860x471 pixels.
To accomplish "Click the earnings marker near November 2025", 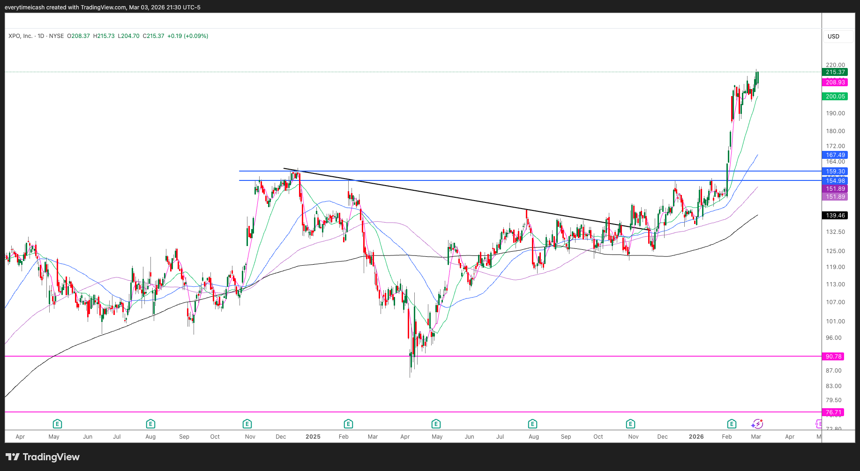I will coord(630,424).
